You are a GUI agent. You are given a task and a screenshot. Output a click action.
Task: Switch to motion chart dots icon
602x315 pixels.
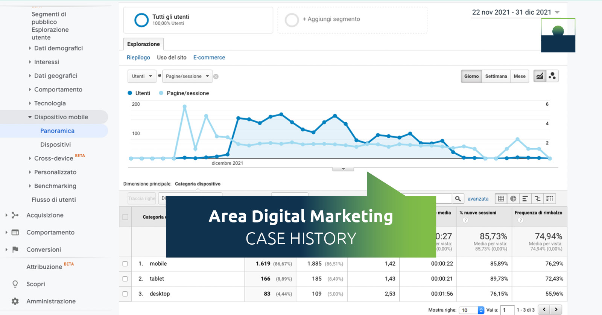coord(552,76)
